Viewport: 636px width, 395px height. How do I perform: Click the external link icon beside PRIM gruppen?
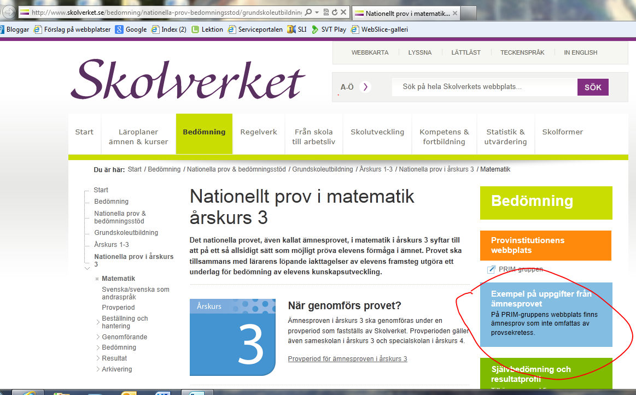click(x=491, y=269)
